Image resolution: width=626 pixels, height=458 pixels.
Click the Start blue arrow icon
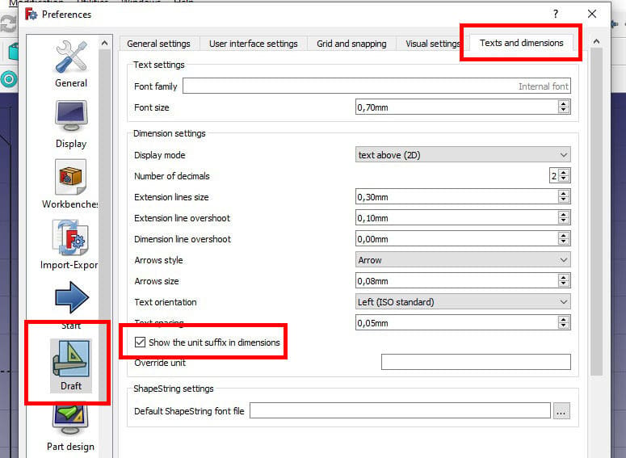(72, 296)
